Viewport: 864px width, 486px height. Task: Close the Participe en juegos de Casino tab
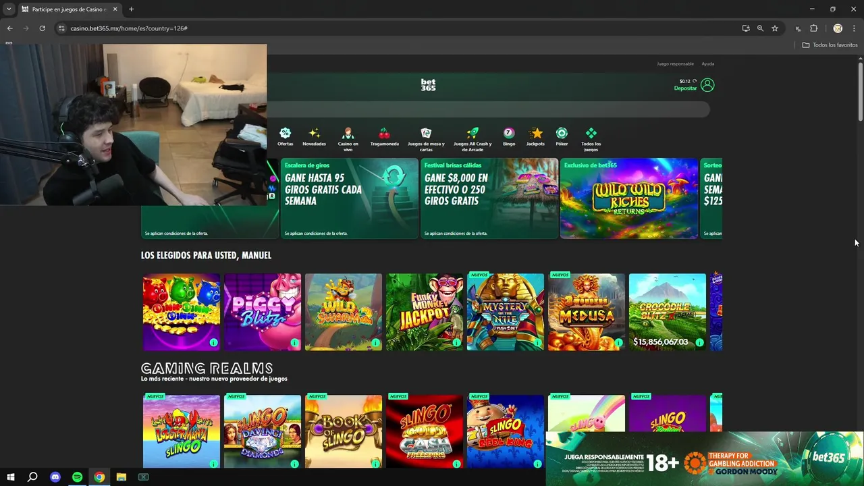(x=115, y=9)
